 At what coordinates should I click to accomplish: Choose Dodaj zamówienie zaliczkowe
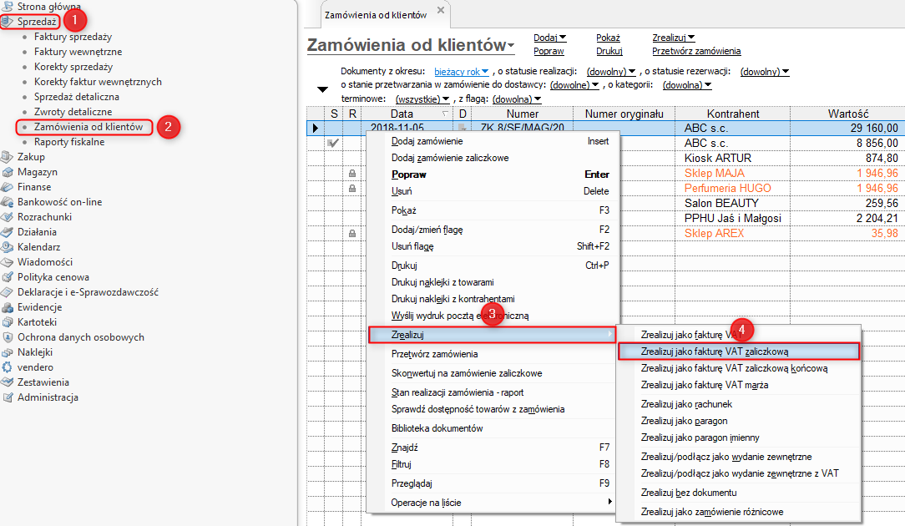click(493, 158)
